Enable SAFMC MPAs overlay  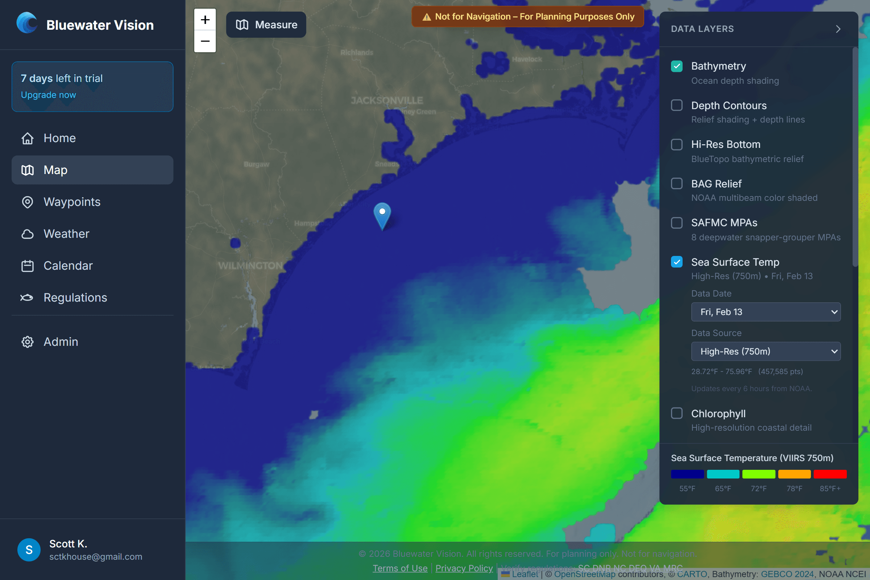coord(677,223)
